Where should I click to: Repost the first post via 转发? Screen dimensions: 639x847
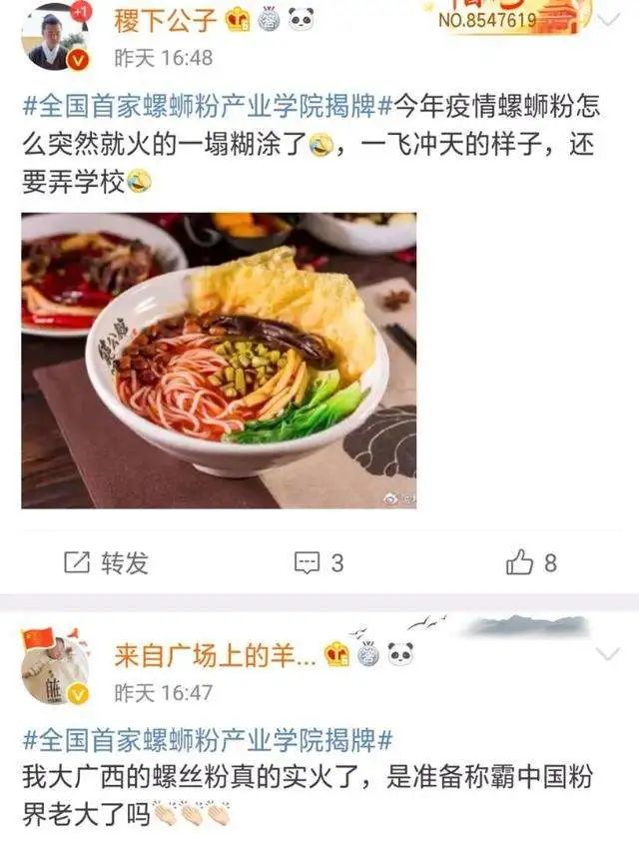pyautogui.click(x=107, y=563)
